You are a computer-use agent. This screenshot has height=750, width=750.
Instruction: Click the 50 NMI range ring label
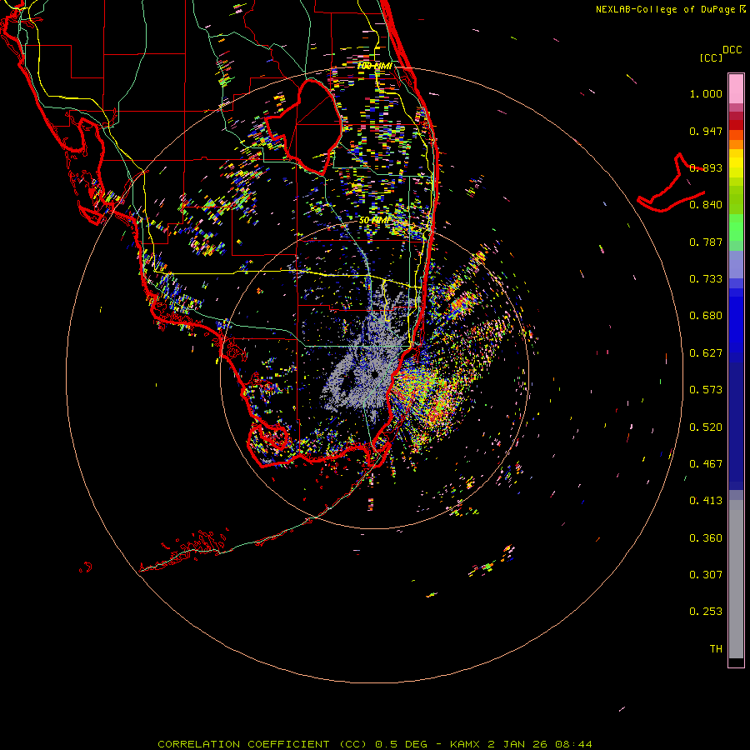[374, 221]
